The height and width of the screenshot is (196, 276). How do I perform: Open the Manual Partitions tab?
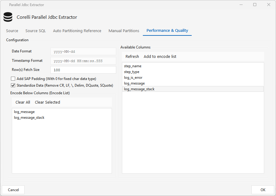[124, 31]
